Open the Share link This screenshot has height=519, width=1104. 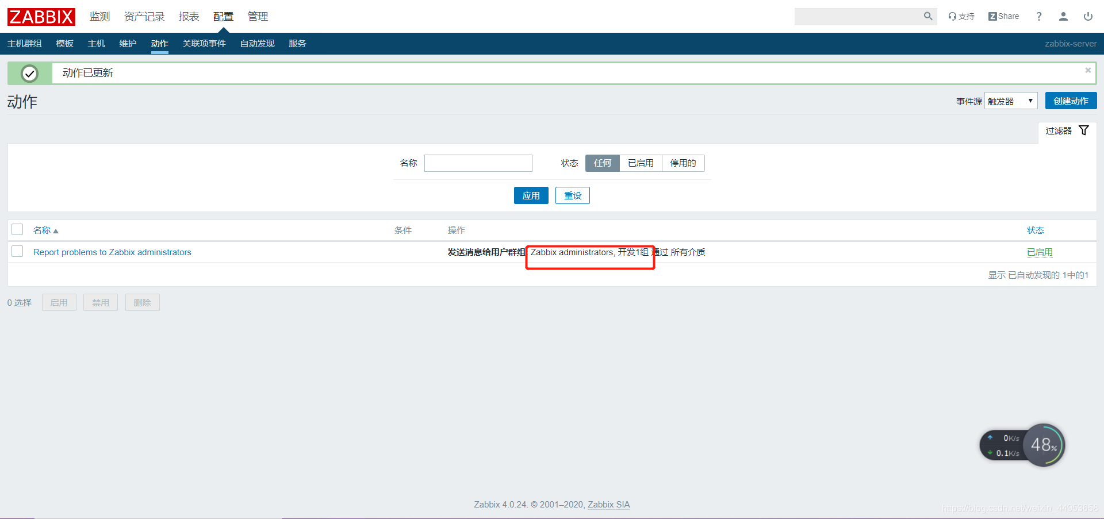1003,16
